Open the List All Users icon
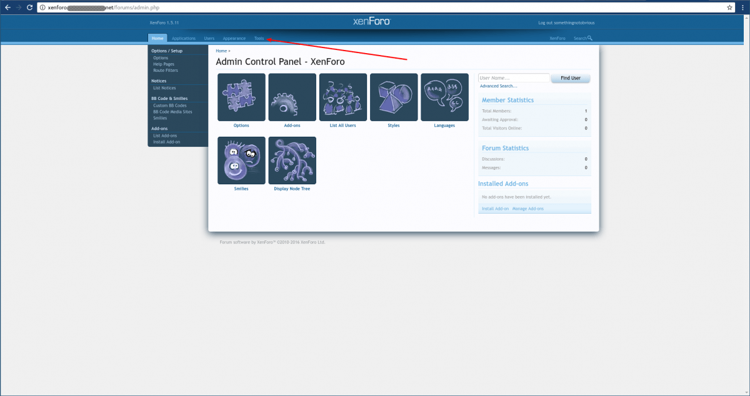 342,97
